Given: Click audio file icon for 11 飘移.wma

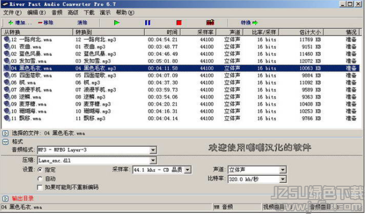Looking at the screenshot, I should [7, 119].
